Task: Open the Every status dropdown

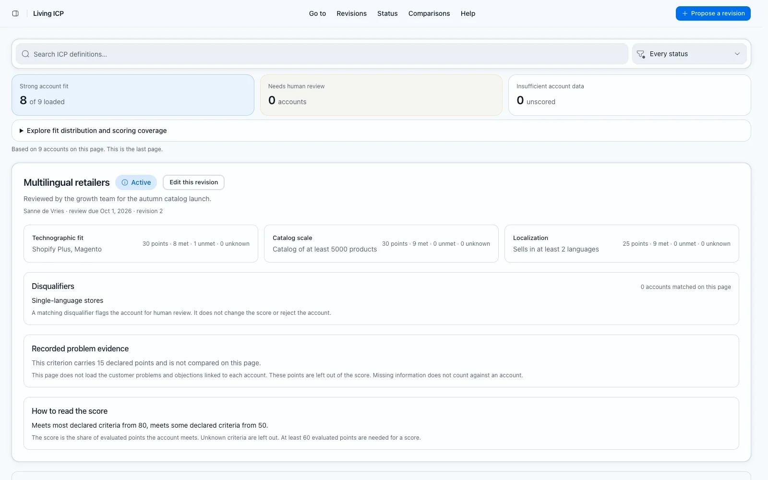Action: click(689, 54)
